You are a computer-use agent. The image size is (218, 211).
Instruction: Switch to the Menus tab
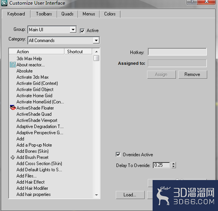(89, 14)
